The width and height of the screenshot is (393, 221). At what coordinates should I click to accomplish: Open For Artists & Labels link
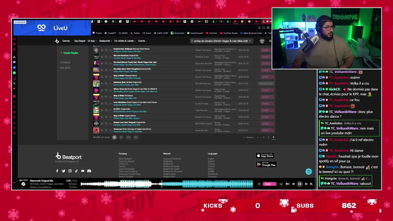pos(125,41)
